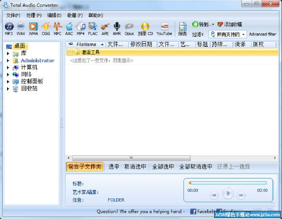
Task: Click the 选中 check button
Action: 114,167
